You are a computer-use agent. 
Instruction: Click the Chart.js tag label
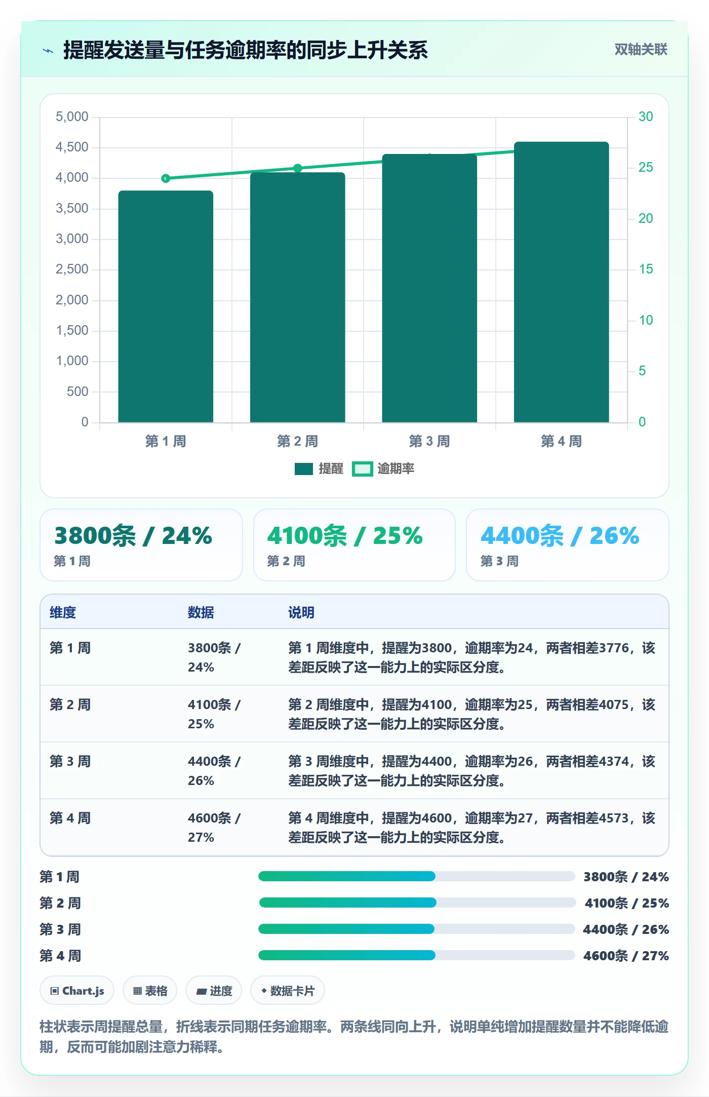click(x=83, y=991)
